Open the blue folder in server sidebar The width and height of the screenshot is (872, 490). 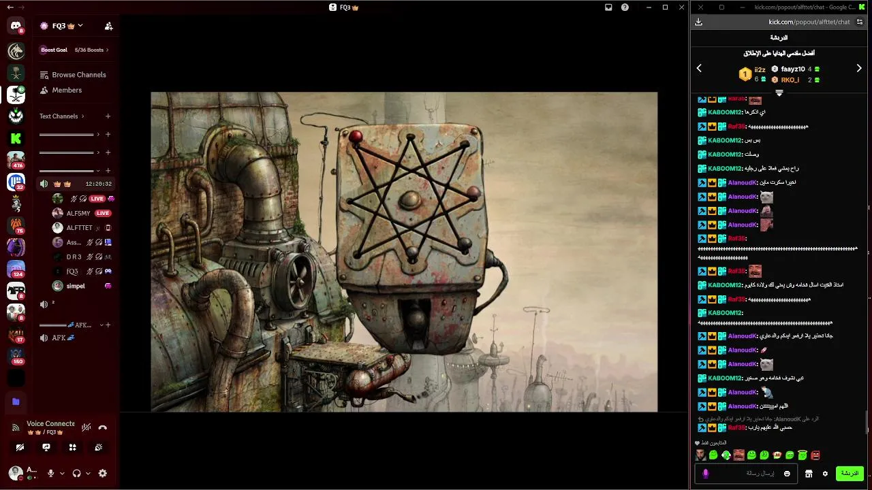16,402
